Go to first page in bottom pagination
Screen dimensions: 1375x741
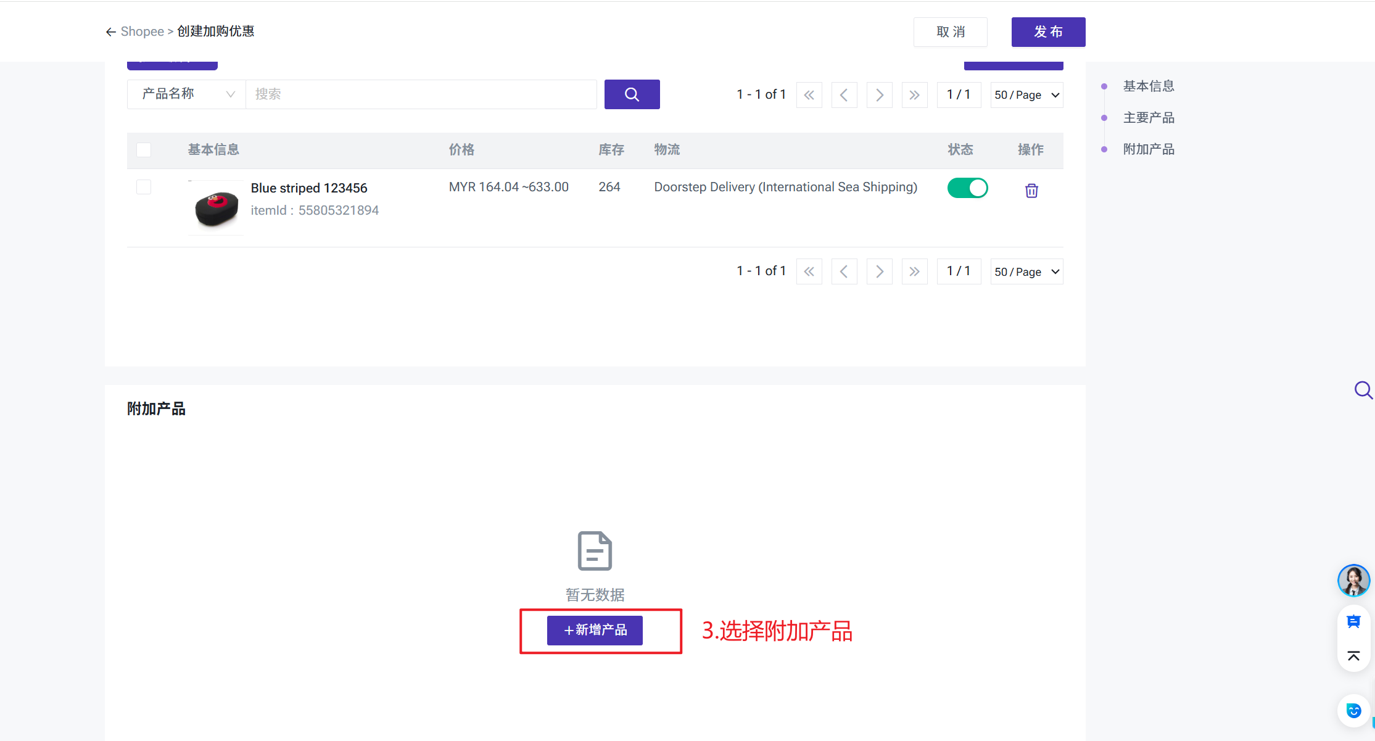tap(809, 271)
